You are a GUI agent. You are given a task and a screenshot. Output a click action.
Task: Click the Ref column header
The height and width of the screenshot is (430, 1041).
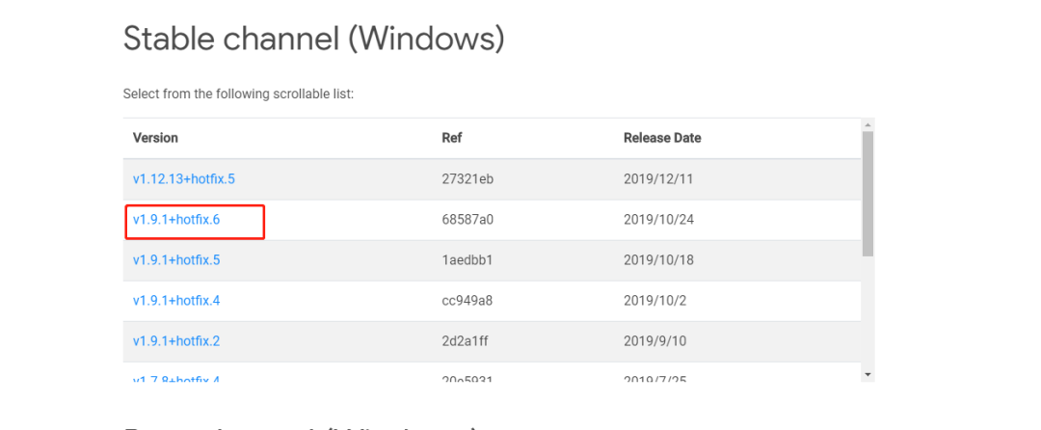point(452,138)
